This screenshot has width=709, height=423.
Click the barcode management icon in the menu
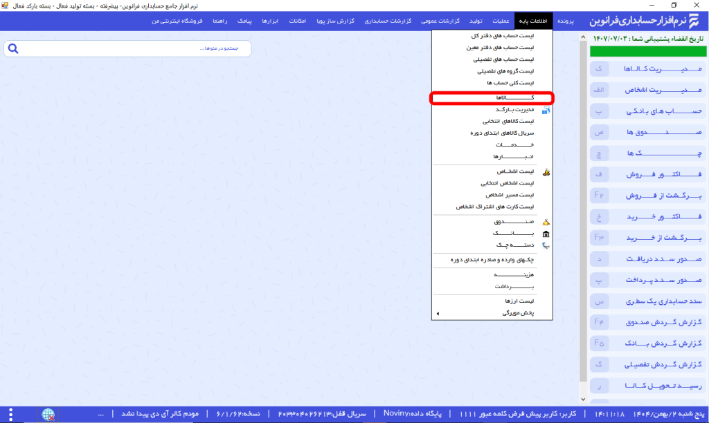(546, 110)
